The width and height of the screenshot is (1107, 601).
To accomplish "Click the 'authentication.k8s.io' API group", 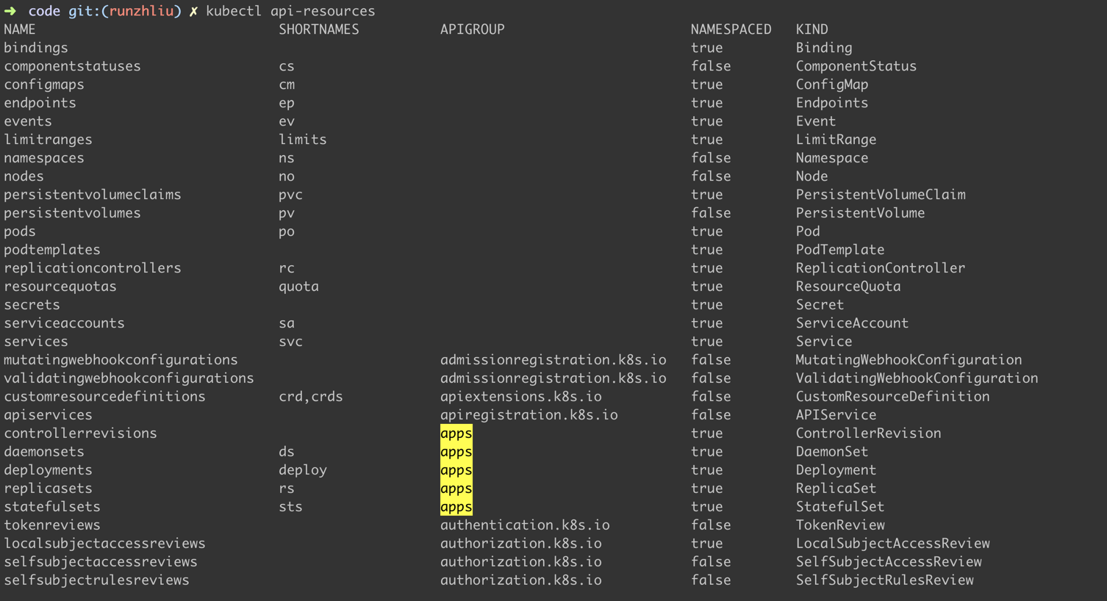I will click(x=525, y=525).
